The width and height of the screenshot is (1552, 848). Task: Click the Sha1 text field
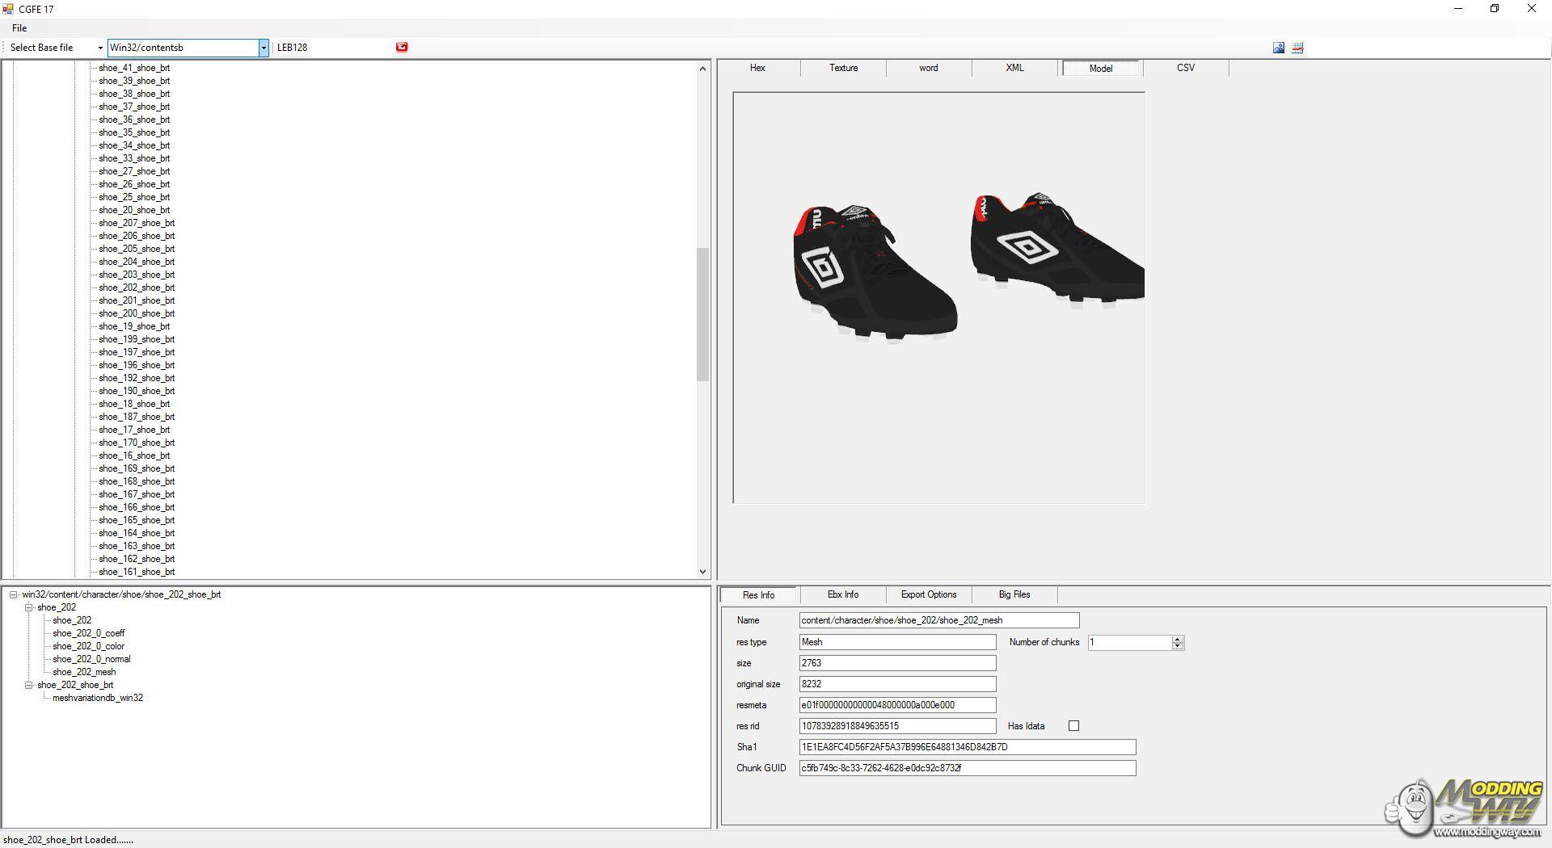point(967,747)
